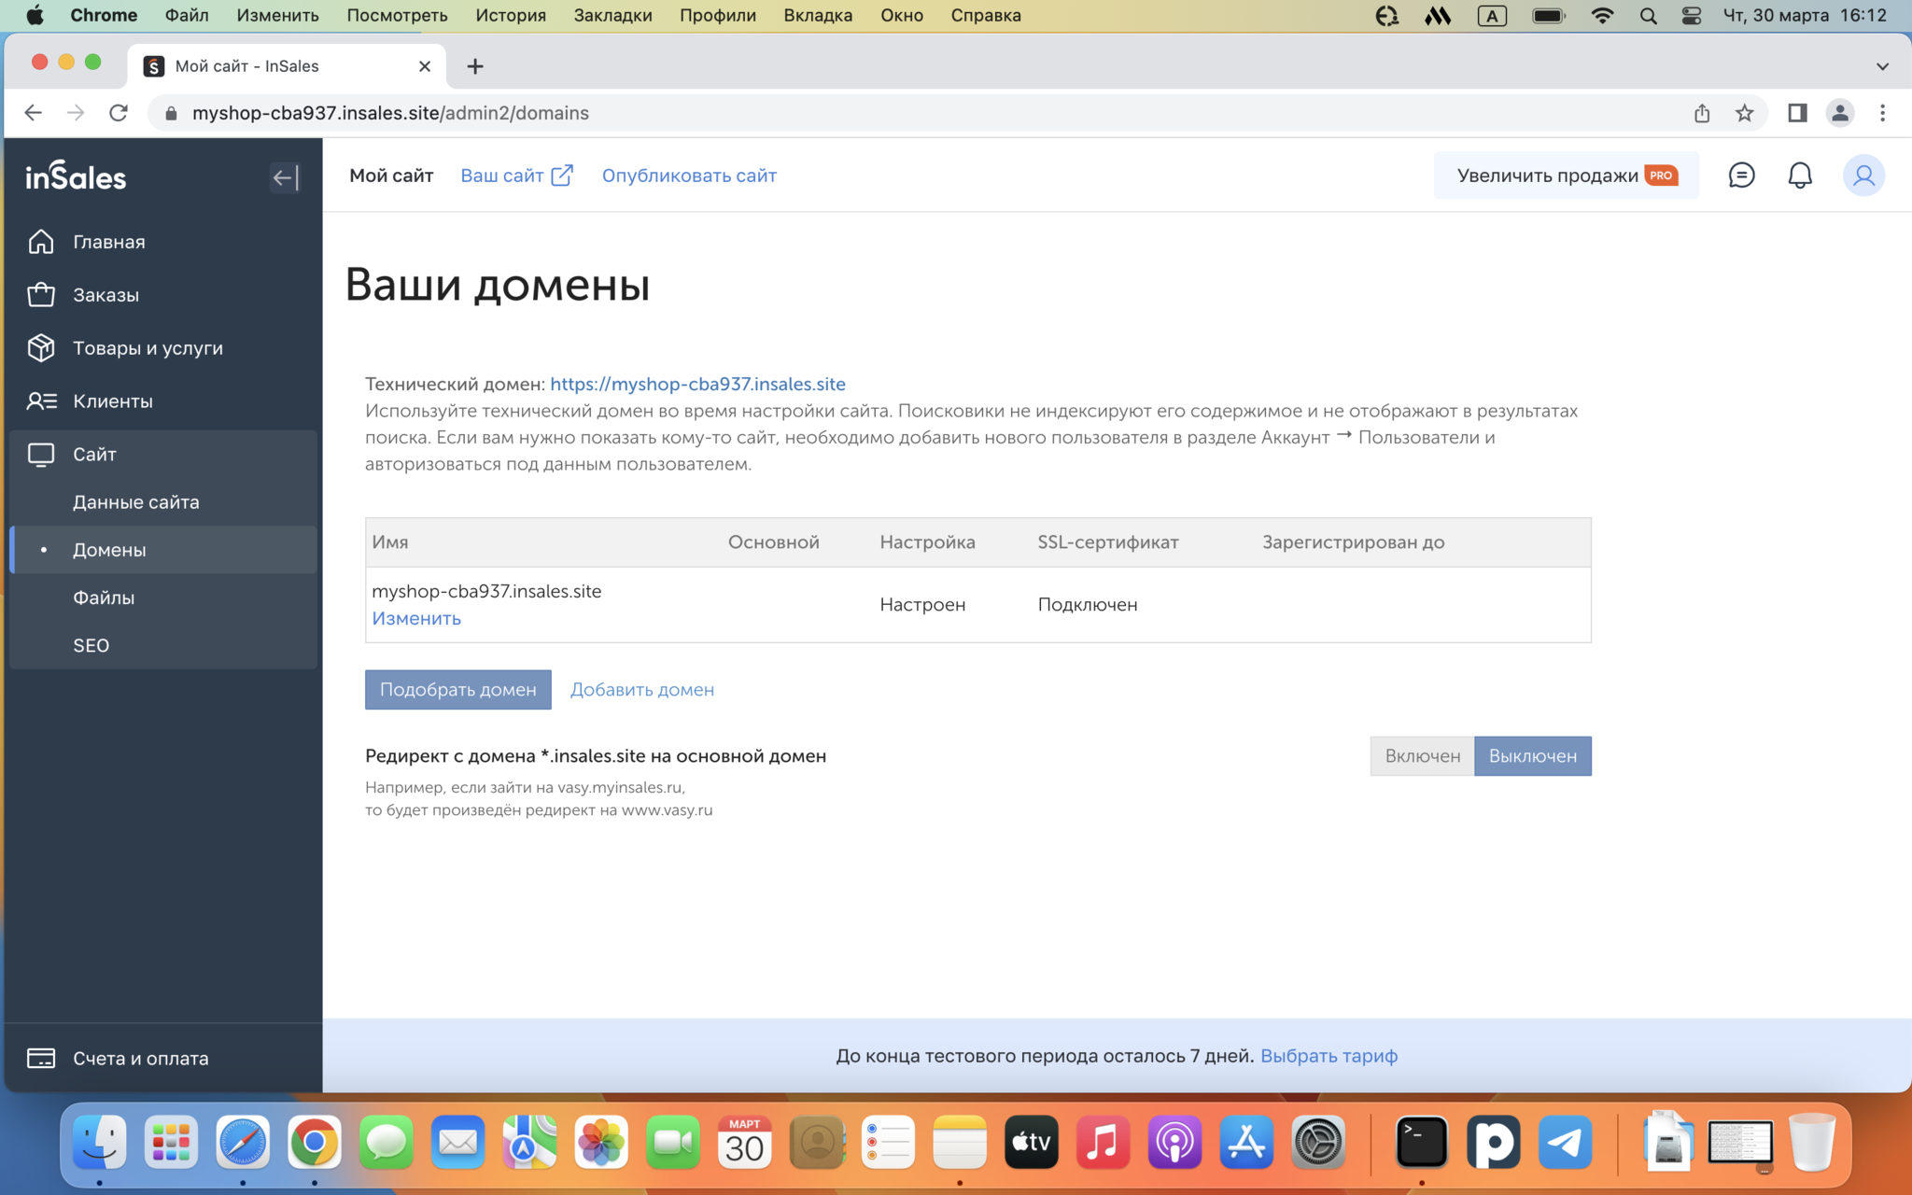Click the Добавить домен link

(x=641, y=690)
